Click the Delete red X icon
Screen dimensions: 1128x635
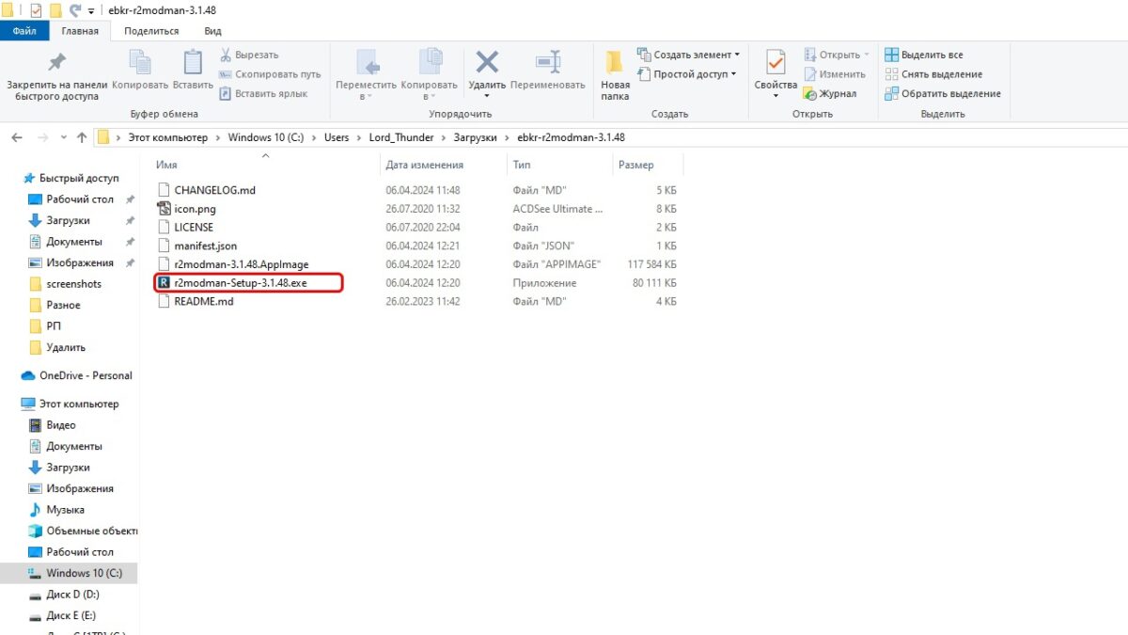coord(487,63)
